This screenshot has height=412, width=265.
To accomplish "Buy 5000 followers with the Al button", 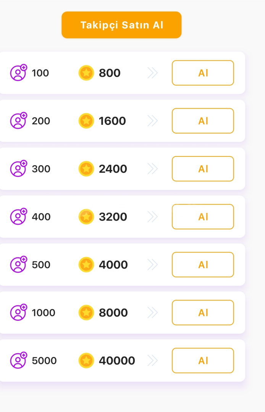I will point(203,360).
